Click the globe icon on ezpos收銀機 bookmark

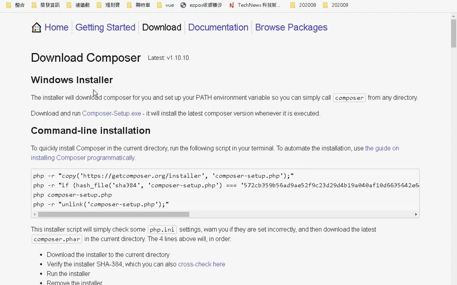tap(183, 5)
